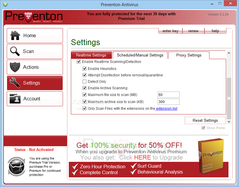This screenshot has height=187, width=239.
Task: Click the folder person Account icon
Action: pyautogui.click(x=15, y=99)
